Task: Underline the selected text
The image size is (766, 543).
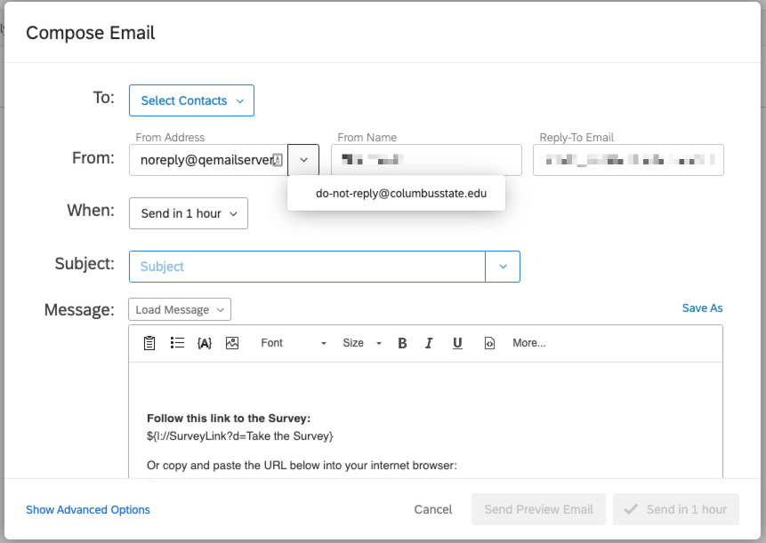Action: (456, 342)
